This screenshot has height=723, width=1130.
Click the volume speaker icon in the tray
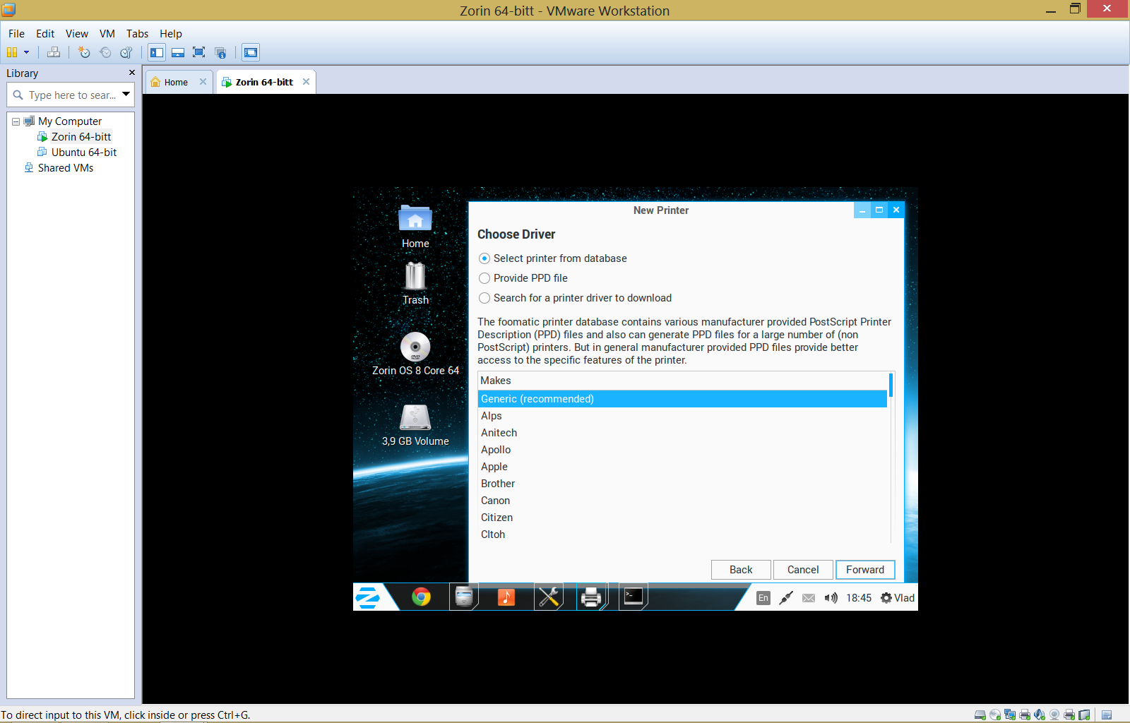tap(831, 598)
